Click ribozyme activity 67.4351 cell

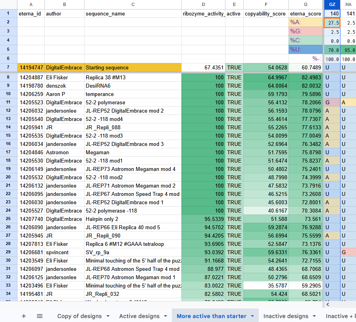(203, 68)
